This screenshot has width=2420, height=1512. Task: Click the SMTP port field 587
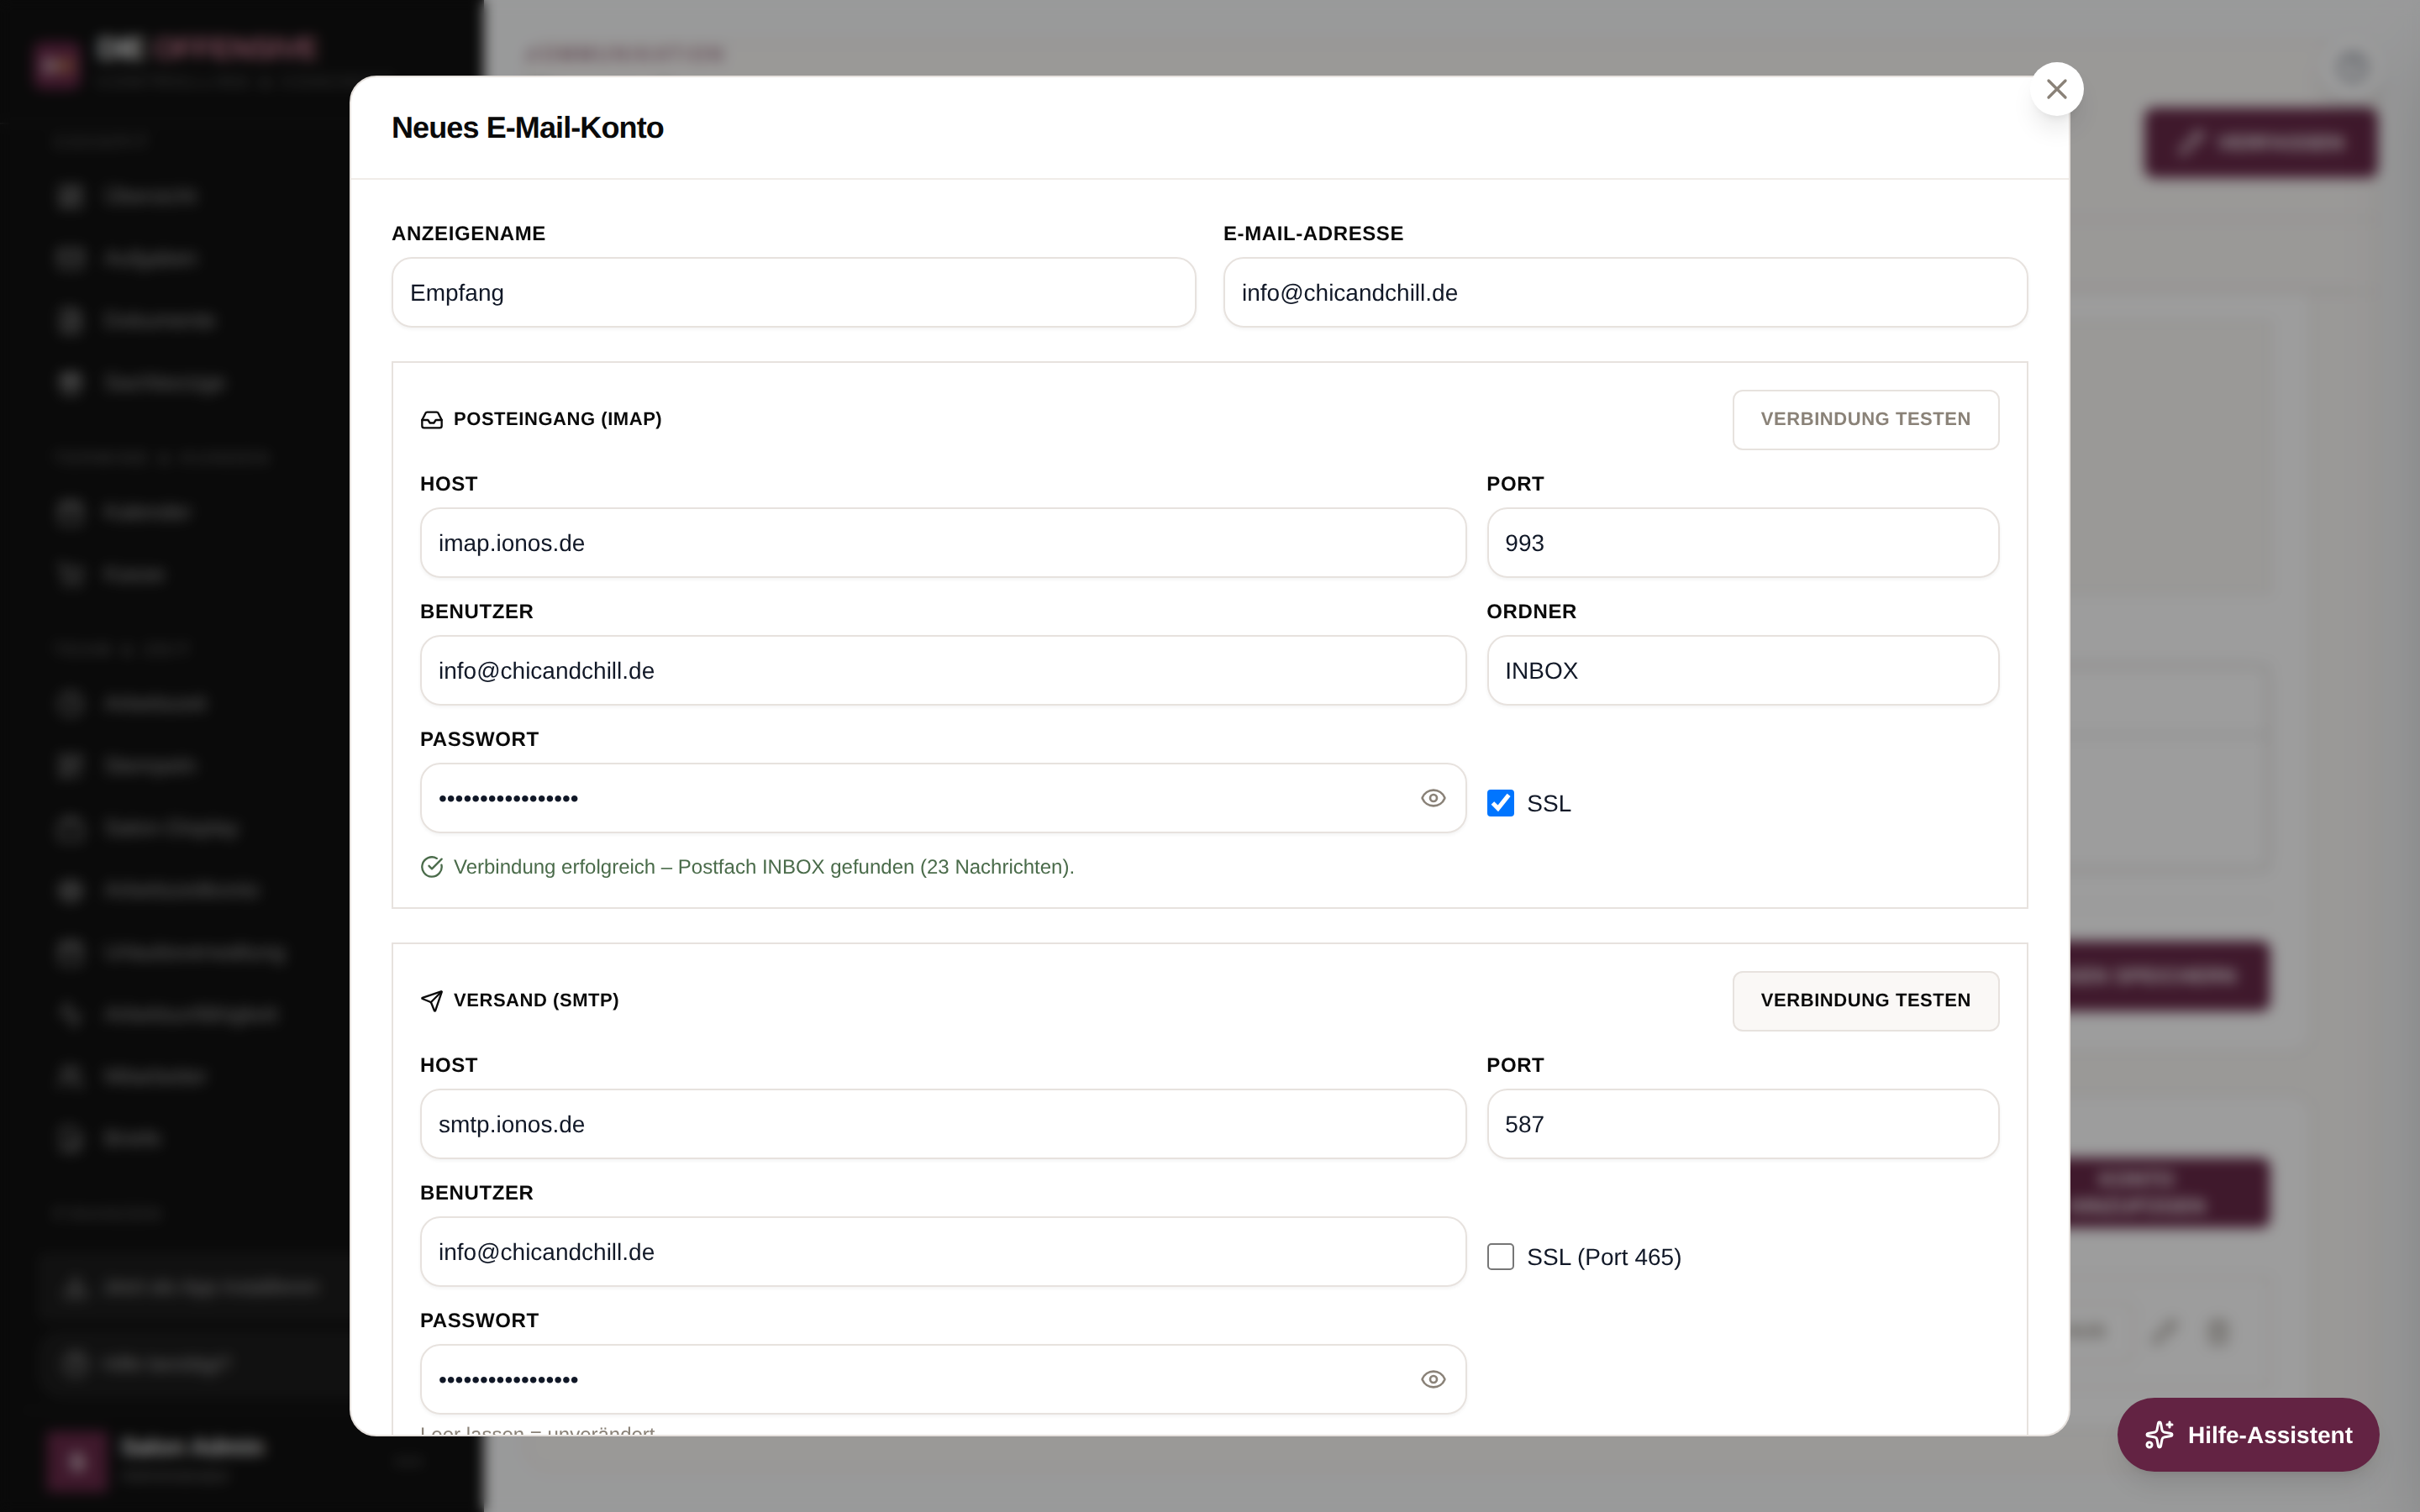1742,1124
